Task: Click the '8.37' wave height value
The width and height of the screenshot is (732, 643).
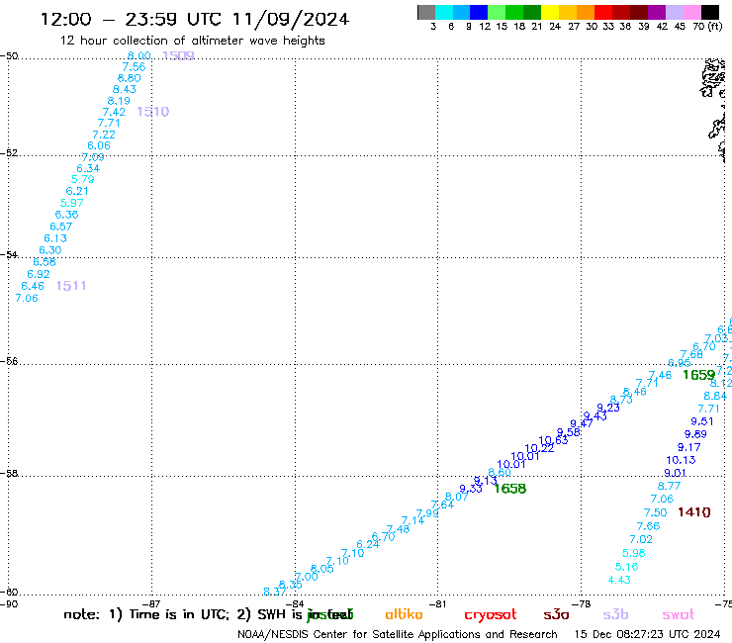Action: coord(275,592)
